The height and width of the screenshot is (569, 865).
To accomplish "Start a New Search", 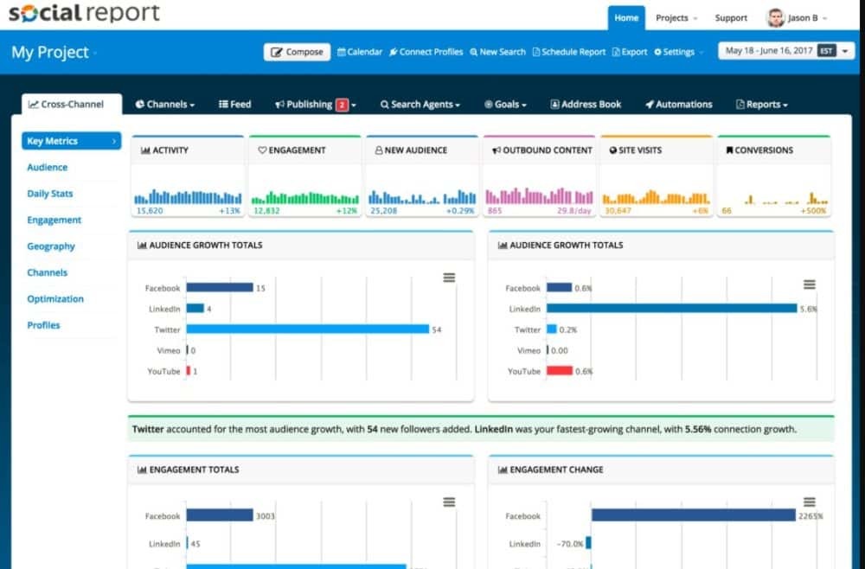I will [497, 52].
